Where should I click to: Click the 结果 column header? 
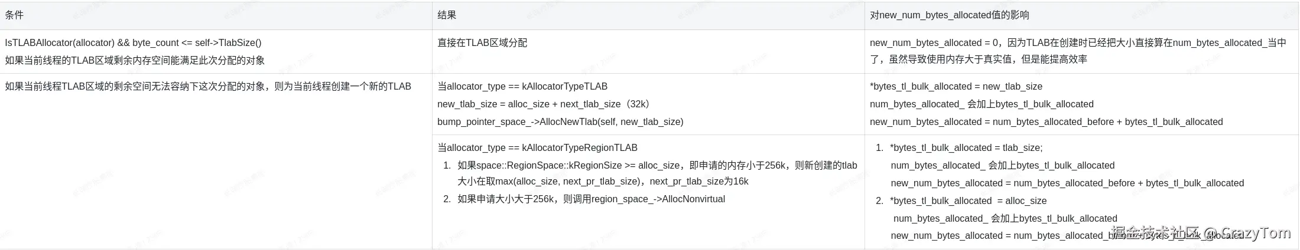tap(447, 15)
